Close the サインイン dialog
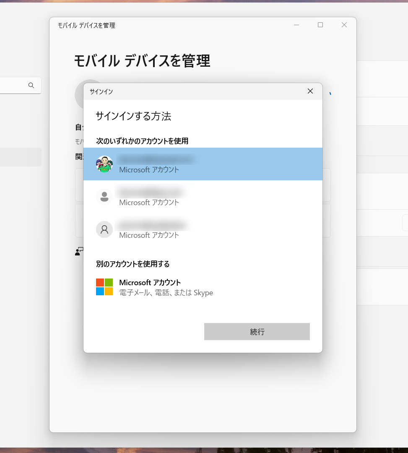The height and width of the screenshot is (453, 408). (x=310, y=91)
